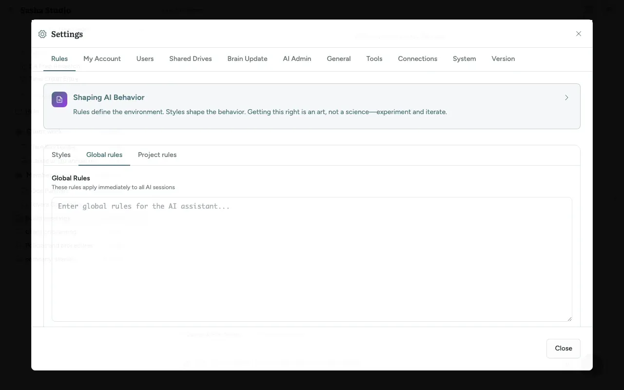Image resolution: width=624 pixels, height=390 pixels.
Task: Switch to the General tab
Action: [x=339, y=58]
